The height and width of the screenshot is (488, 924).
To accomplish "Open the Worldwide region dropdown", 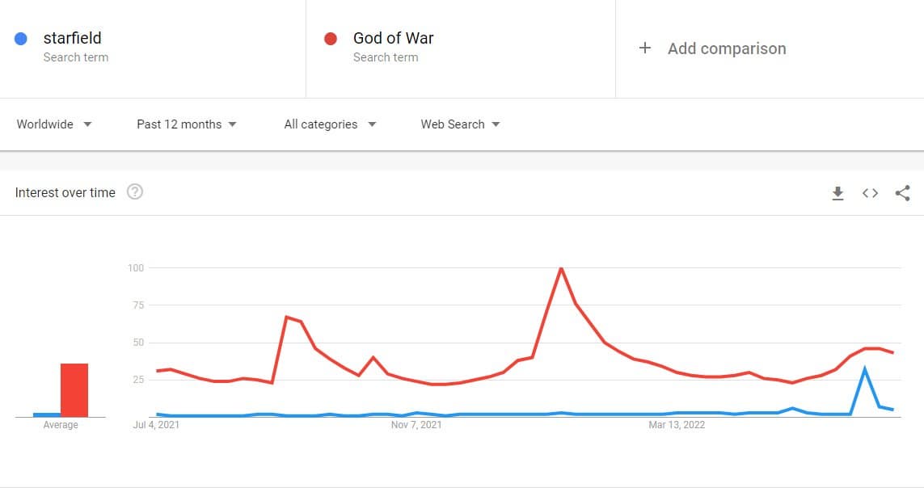I will click(x=54, y=124).
